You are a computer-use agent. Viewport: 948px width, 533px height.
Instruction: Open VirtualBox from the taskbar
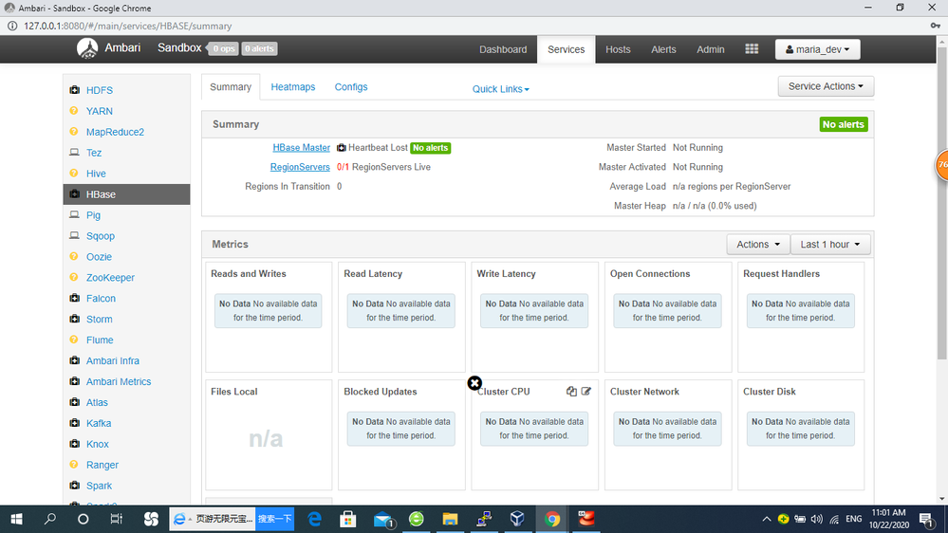(x=517, y=519)
